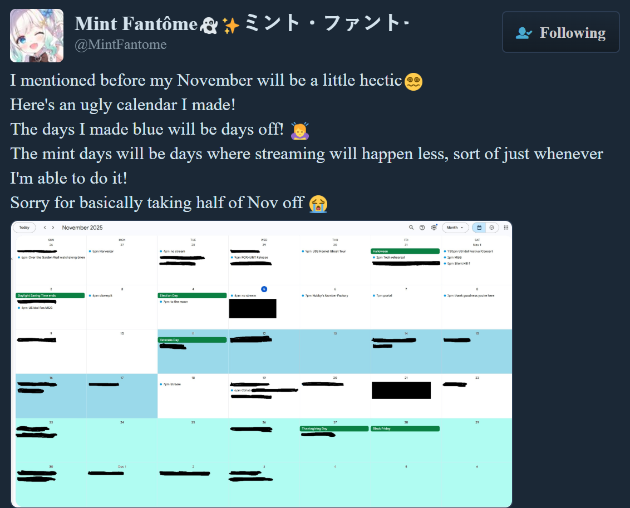
Task: Switch to the tasks checkmark view toggle
Action: point(492,228)
